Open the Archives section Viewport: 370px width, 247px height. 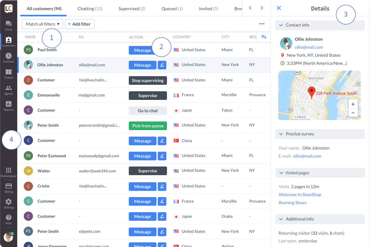click(x=8, y=58)
